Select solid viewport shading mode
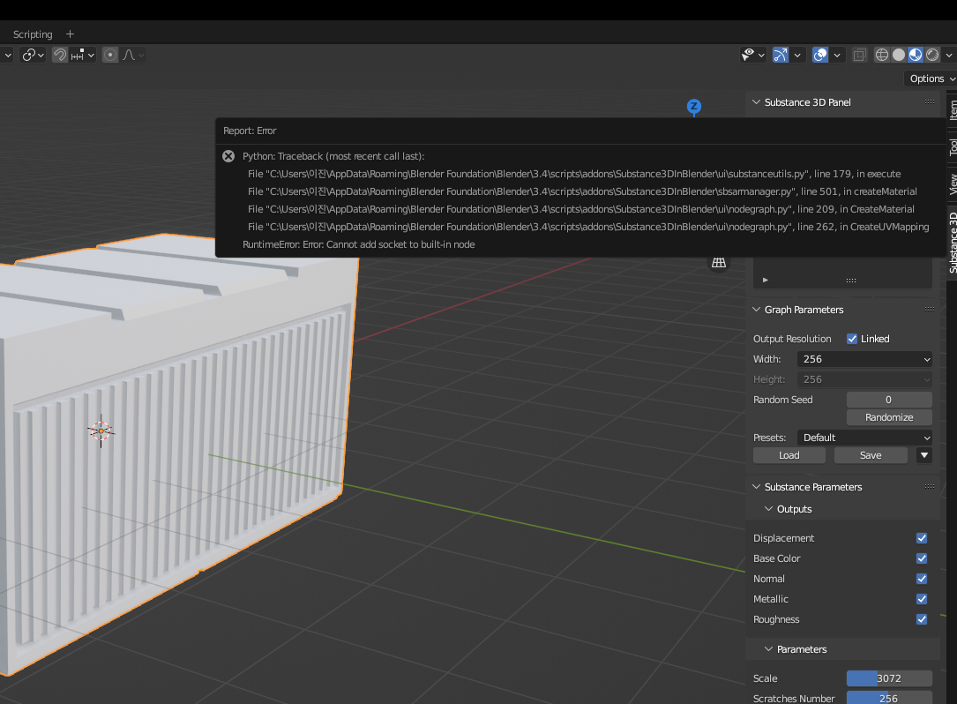This screenshot has width=957, height=704. pyautogui.click(x=899, y=55)
